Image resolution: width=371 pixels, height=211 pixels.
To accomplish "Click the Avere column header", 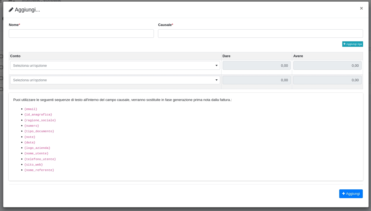I will (298, 56).
